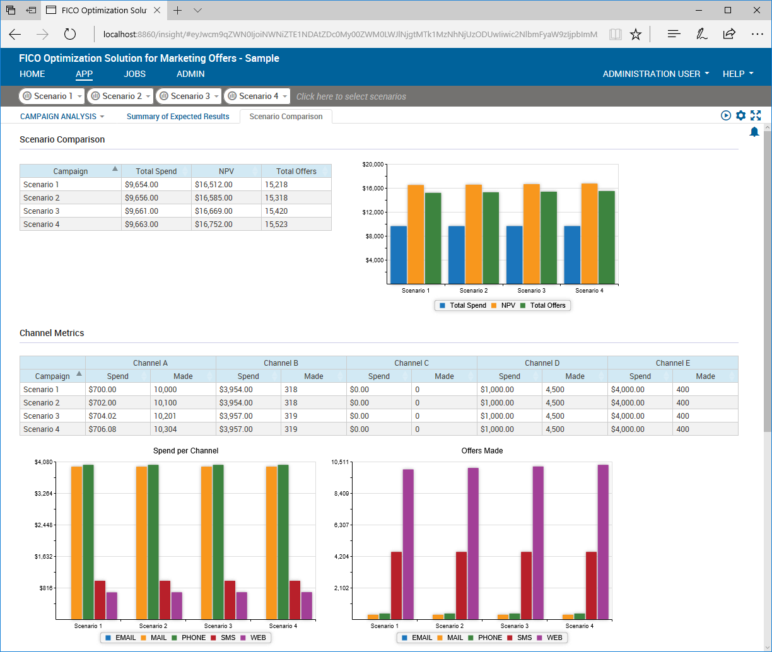This screenshot has height=652, width=772.
Task: Switch to fullscreen with the expand icon
Action: tap(756, 115)
